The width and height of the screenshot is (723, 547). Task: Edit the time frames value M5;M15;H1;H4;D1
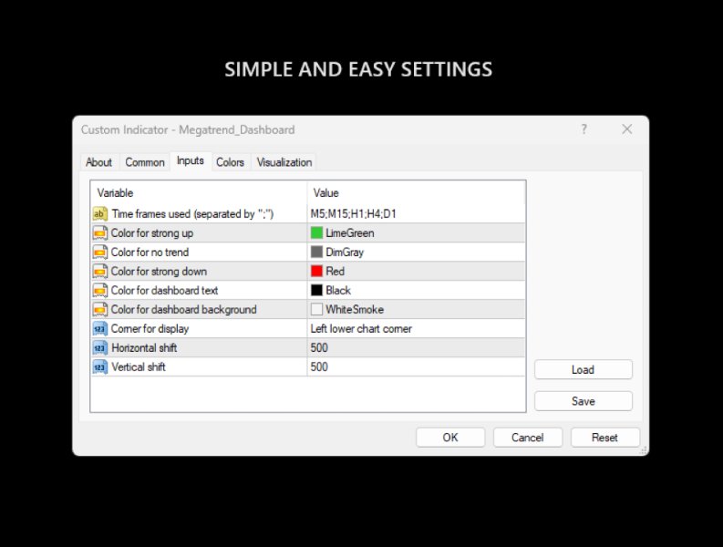tap(354, 214)
